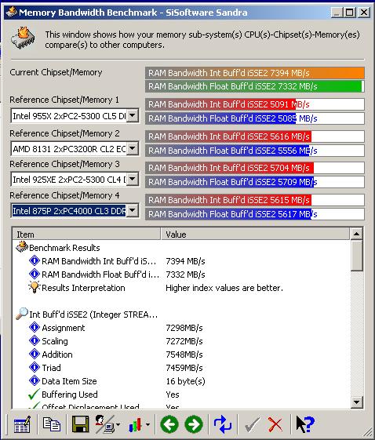Click the blue diamond icon beside Assignment
The image size is (375, 440).
click(35, 328)
